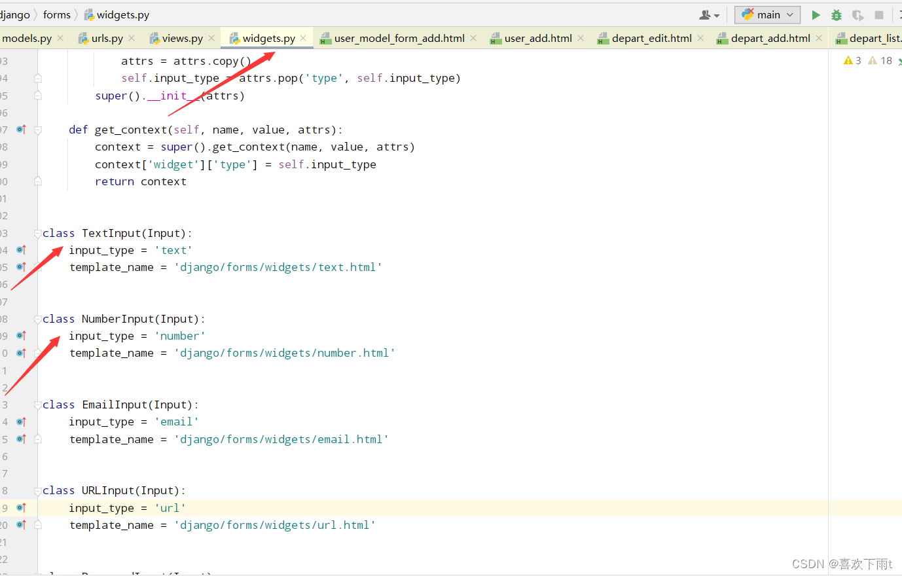
Task: Click override gutter icon beside input_type = 'number'
Action: (x=21, y=336)
